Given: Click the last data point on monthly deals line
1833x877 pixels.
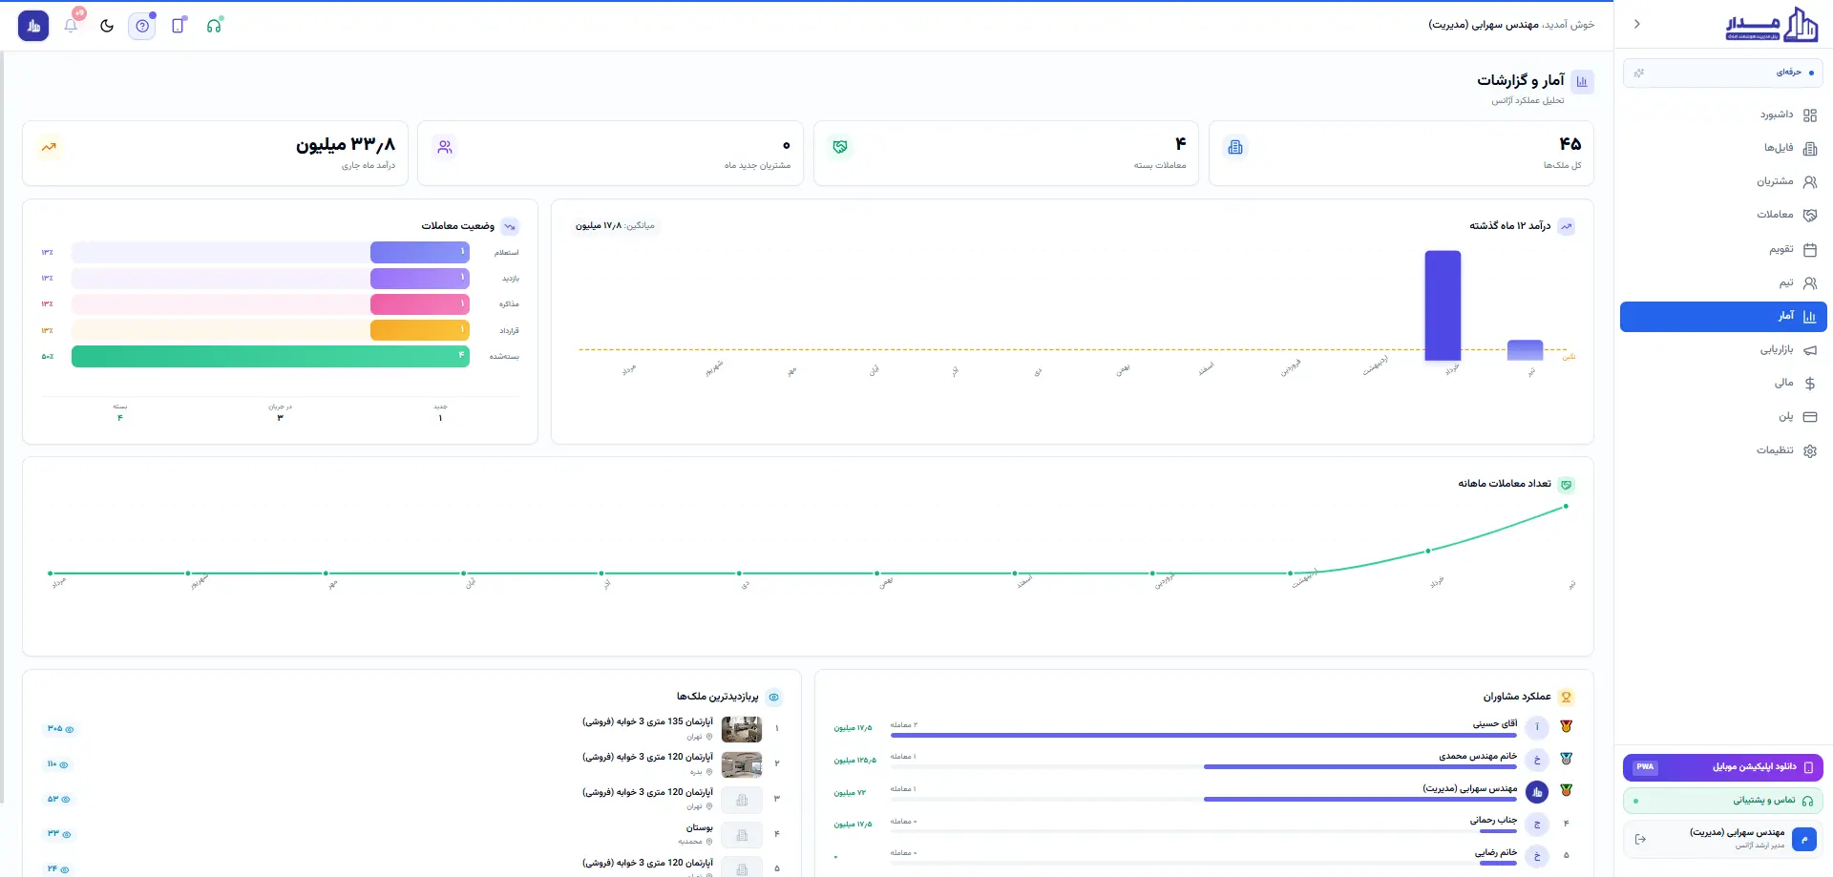Looking at the screenshot, I should [x=1566, y=507].
